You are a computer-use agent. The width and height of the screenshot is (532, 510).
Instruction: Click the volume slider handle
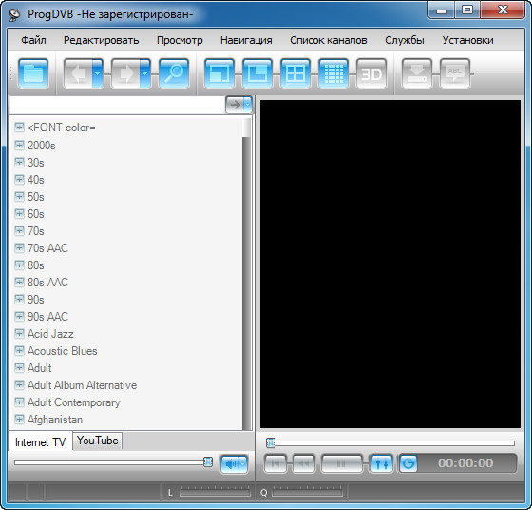coord(208,461)
